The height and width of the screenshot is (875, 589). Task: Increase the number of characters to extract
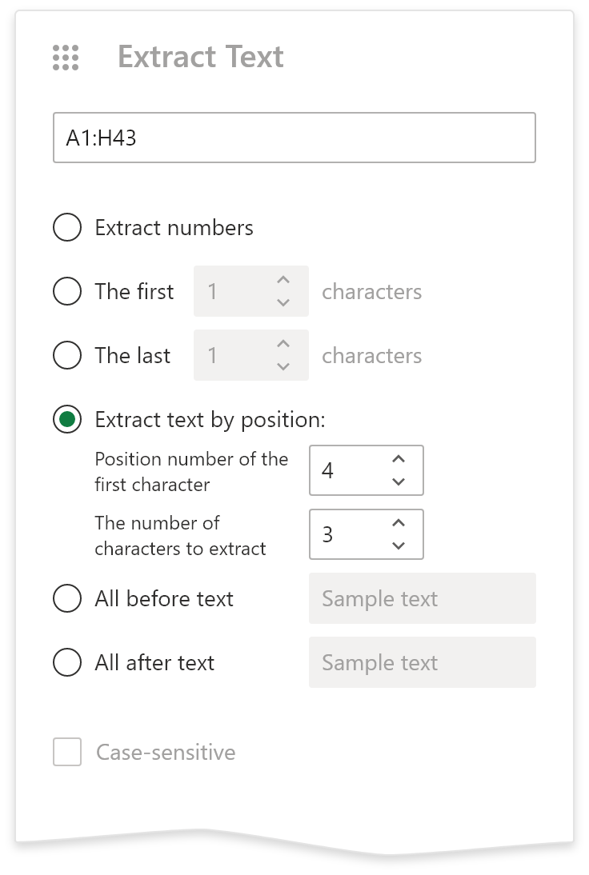tap(399, 523)
